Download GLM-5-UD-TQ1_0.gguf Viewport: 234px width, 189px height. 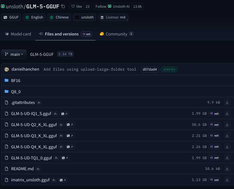pos(227,158)
